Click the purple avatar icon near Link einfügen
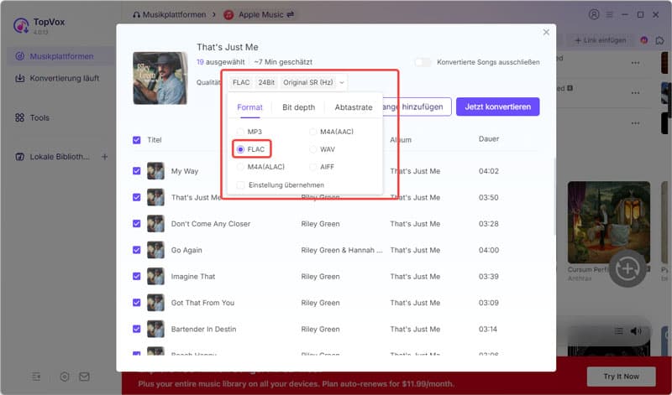 643,40
